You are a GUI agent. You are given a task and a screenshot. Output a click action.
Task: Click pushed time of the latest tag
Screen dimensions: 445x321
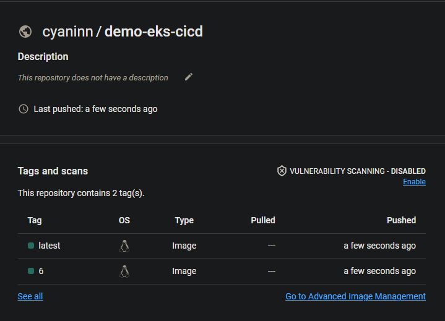point(380,246)
